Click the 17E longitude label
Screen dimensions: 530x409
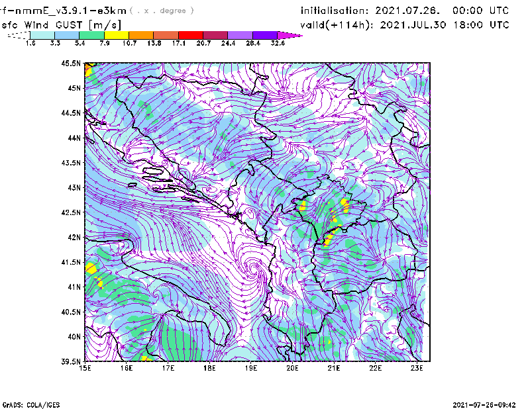[168, 368]
